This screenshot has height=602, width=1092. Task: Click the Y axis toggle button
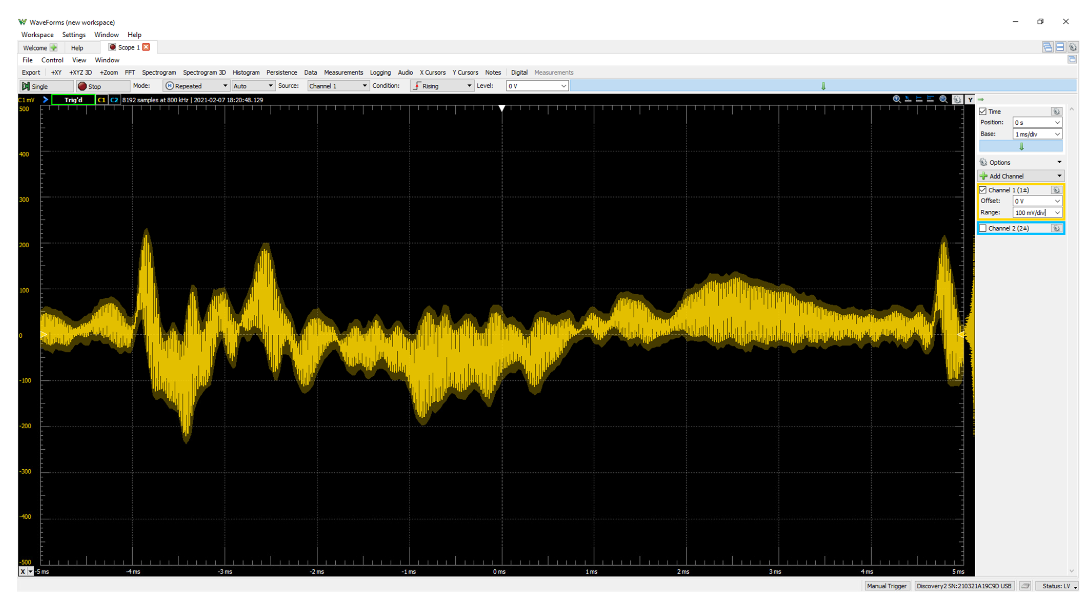(x=970, y=100)
